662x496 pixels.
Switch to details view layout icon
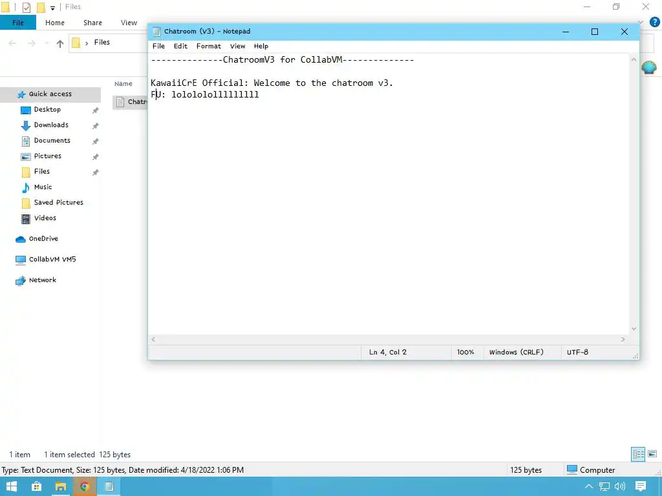(x=638, y=454)
